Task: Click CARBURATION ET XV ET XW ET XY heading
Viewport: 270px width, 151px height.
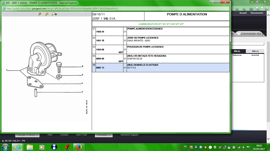Action: tap(161, 24)
